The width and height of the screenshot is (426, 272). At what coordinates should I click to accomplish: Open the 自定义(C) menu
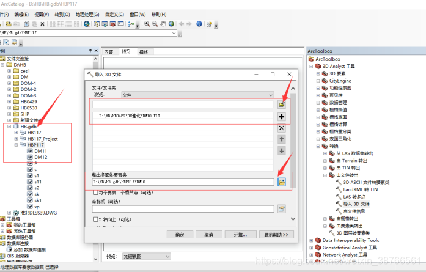tap(114, 15)
